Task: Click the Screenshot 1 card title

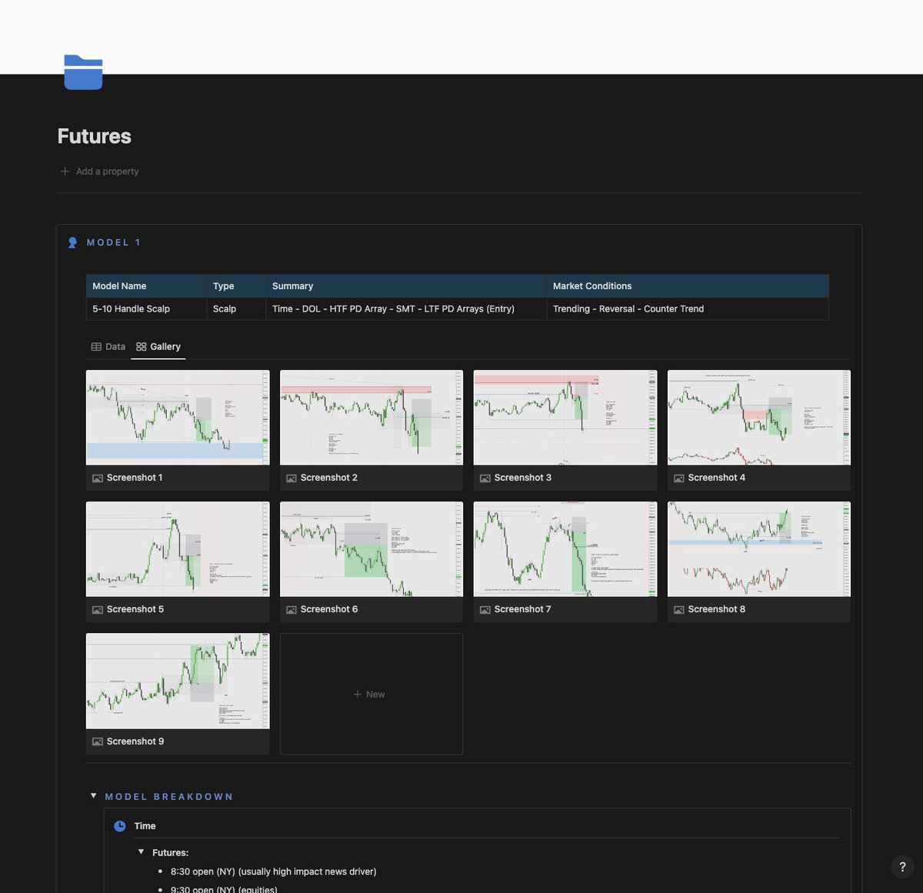Action: pyautogui.click(x=135, y=478)
